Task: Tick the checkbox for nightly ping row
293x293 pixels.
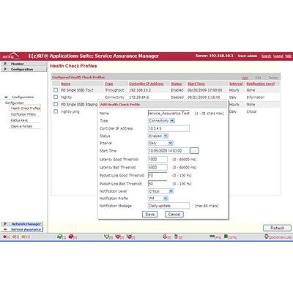Action: [56, 111]
